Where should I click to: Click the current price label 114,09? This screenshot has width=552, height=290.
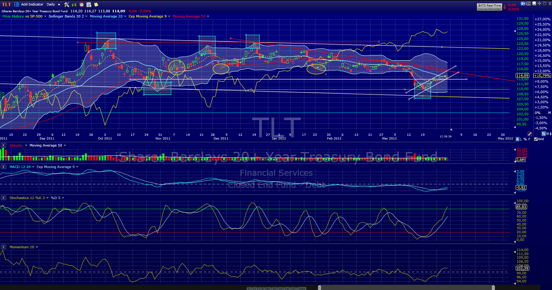tap(522, 76)
